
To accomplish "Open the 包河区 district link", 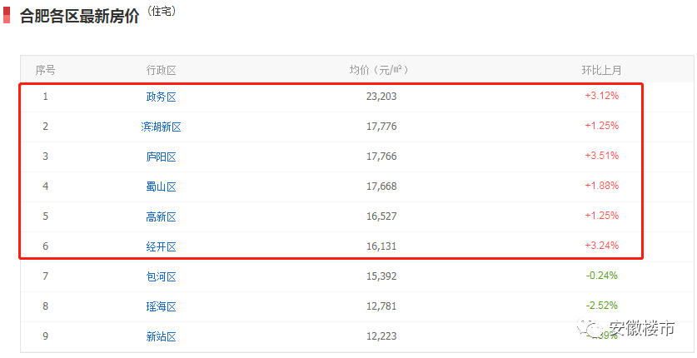I will pyautogui.click(x=161, y=276).
